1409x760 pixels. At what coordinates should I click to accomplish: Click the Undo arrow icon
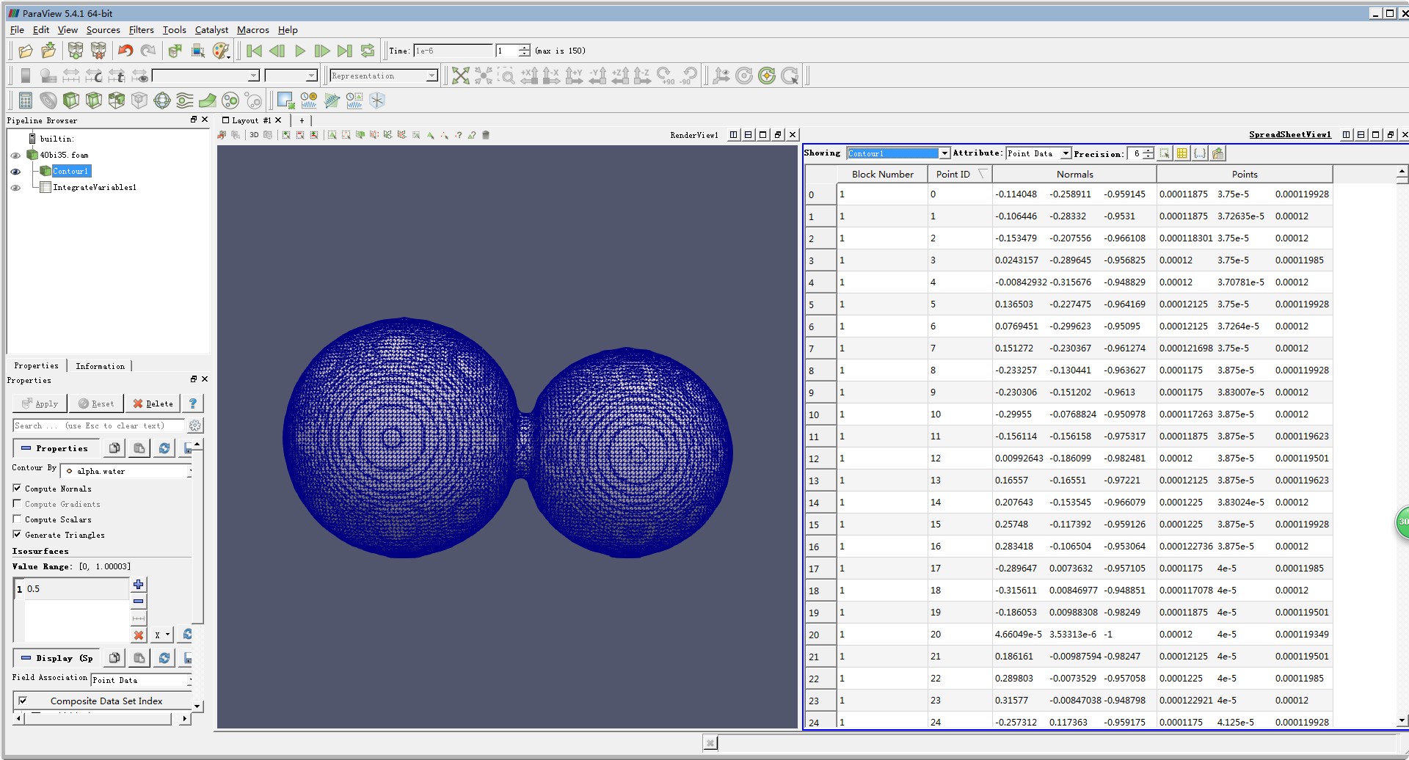[x=125, y=51]
